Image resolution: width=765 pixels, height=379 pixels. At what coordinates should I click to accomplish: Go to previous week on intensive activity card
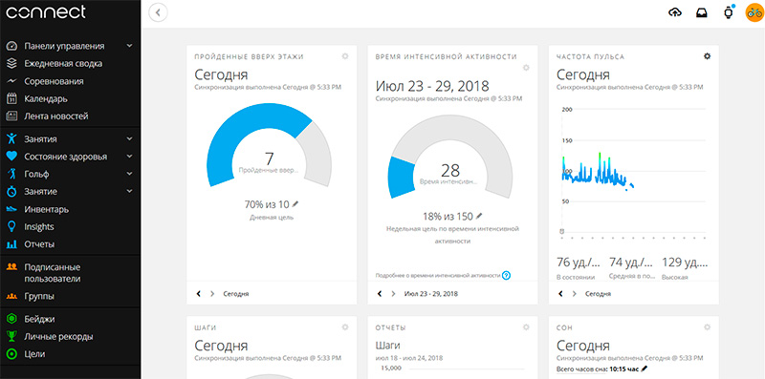click(380, 294)
